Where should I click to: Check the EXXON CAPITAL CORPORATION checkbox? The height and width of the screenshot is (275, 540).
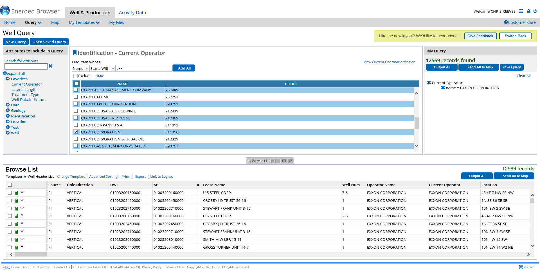[76, 104]
